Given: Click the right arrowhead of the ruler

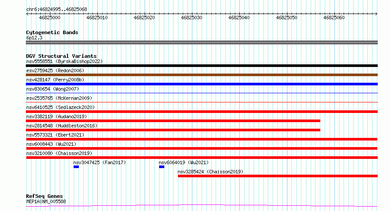Looking at the screenshot, I should (376, 14).
